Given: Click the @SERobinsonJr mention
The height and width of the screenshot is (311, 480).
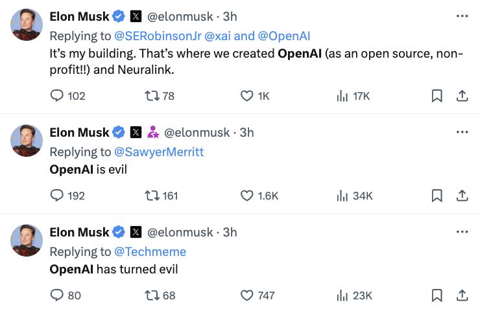Looking at the screenshot, I should click(158, 36).
